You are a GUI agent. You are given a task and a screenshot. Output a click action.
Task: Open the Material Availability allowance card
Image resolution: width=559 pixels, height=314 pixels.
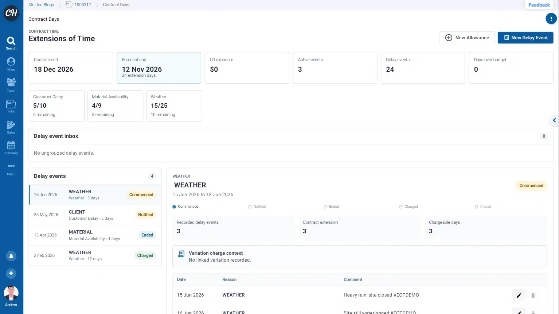point(115,106)
